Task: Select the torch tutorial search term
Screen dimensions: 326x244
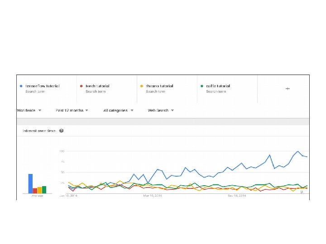Action: click(97, 86)
